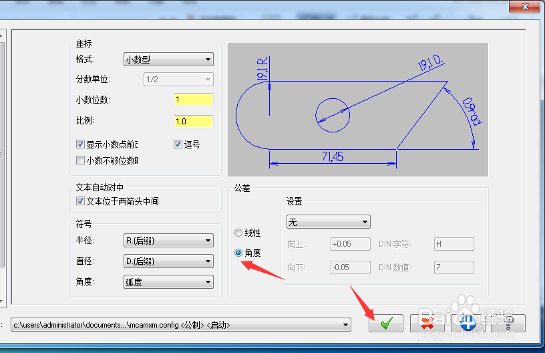Open the mcamxm.config file dropdown
Viewport: 545px width, 353px height.
pyautogui.click(x=181, y=325)
